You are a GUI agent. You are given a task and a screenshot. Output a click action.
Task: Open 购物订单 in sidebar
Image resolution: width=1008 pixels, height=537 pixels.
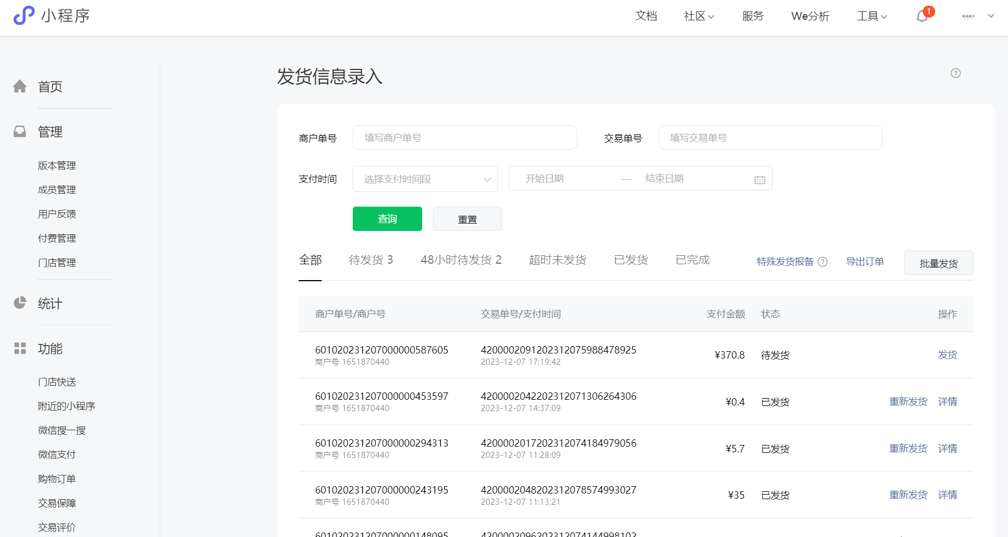coord(56,479)
